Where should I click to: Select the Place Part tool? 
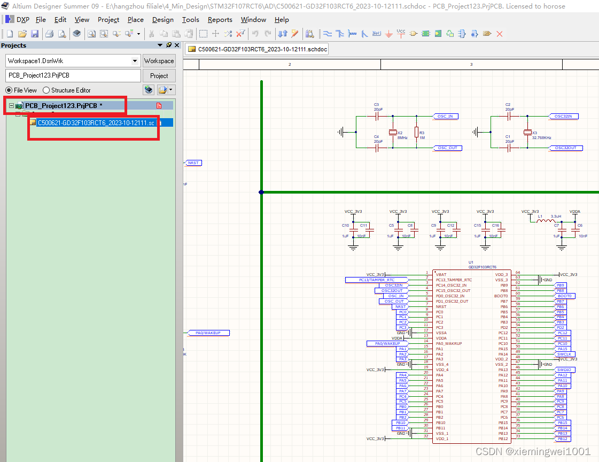click(413, 33)
